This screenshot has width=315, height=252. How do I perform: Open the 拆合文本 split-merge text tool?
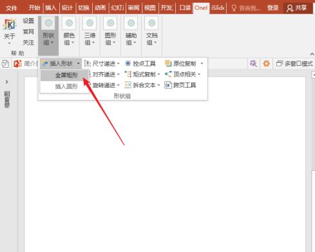click(x=142, y=85)
